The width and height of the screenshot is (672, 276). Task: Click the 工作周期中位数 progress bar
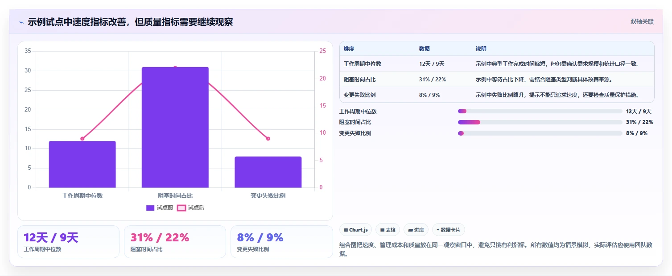540,111
